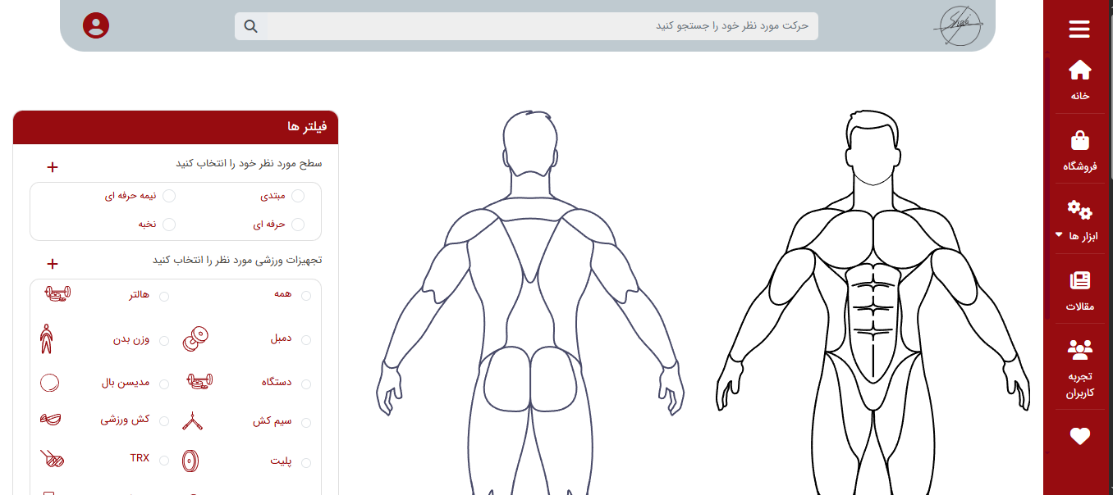Toggle the level section plus expander

[x=53, y=167]
